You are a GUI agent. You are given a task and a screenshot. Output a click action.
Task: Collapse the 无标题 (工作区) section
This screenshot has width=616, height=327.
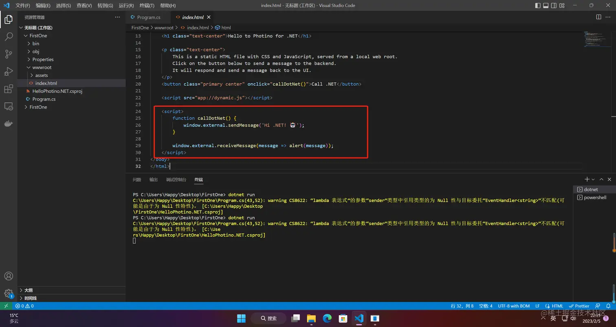pyautogui.click(x=72, y=28)
